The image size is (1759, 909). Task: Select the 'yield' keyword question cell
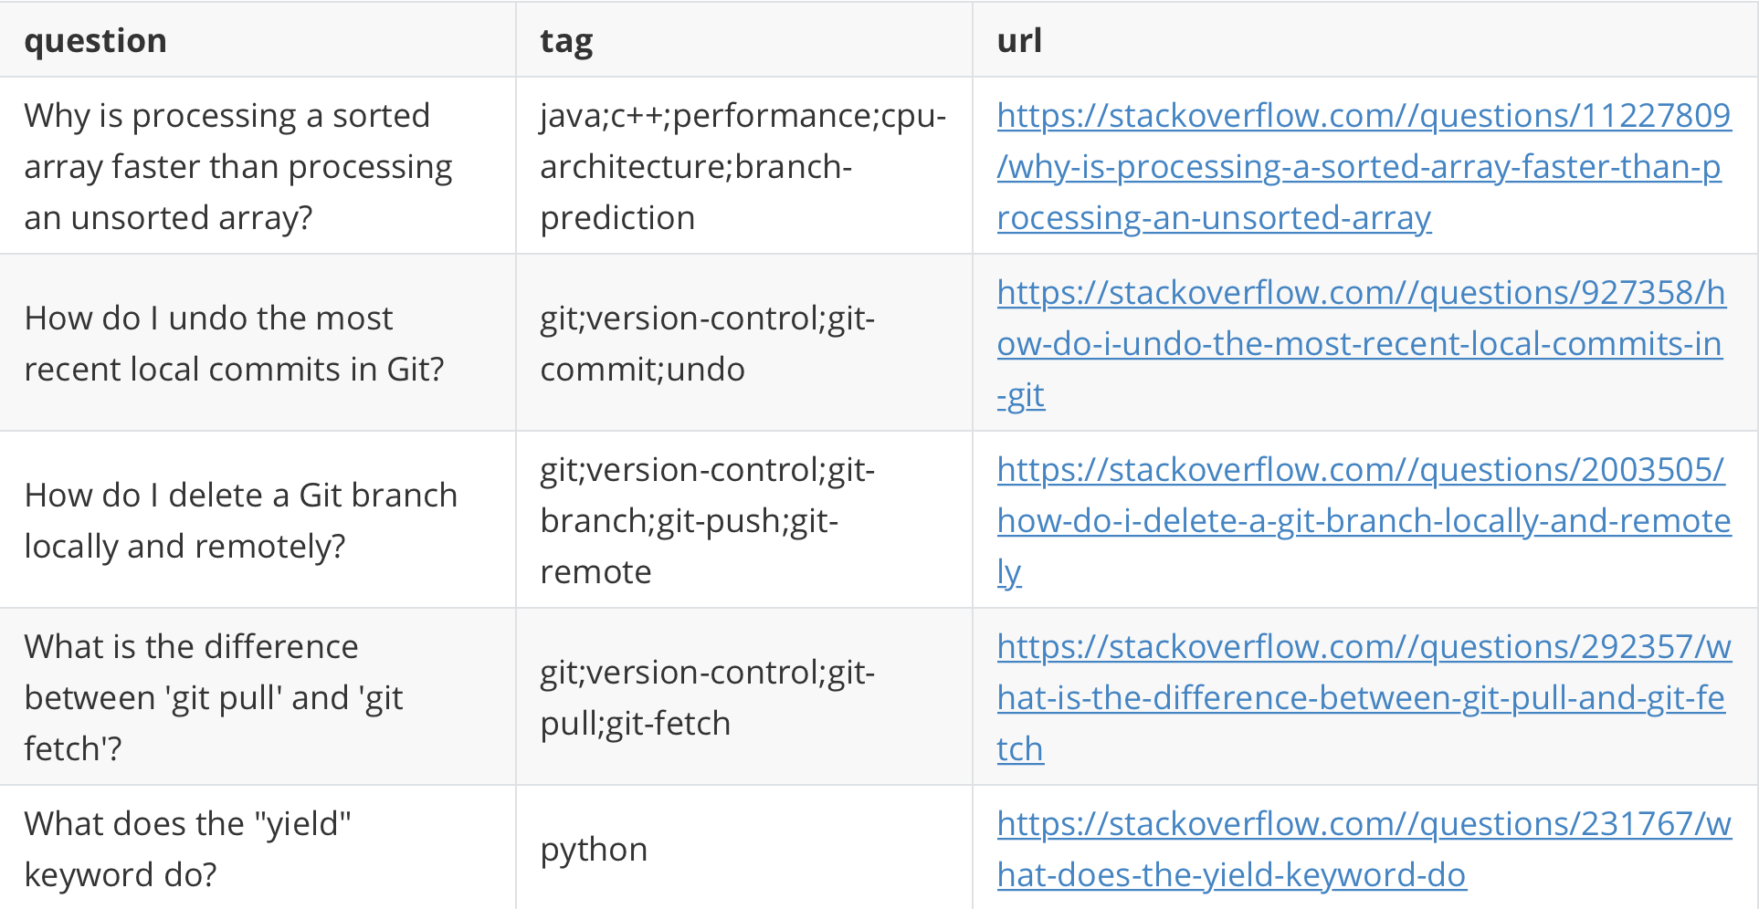pyautogui.click(x=187, y=850)
